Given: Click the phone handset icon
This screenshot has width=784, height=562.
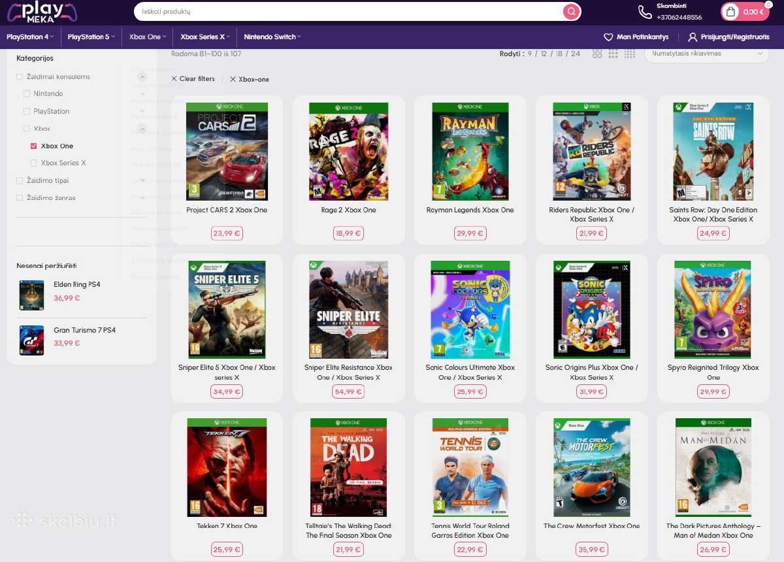Looking at the screenshot, I should 645,12.
